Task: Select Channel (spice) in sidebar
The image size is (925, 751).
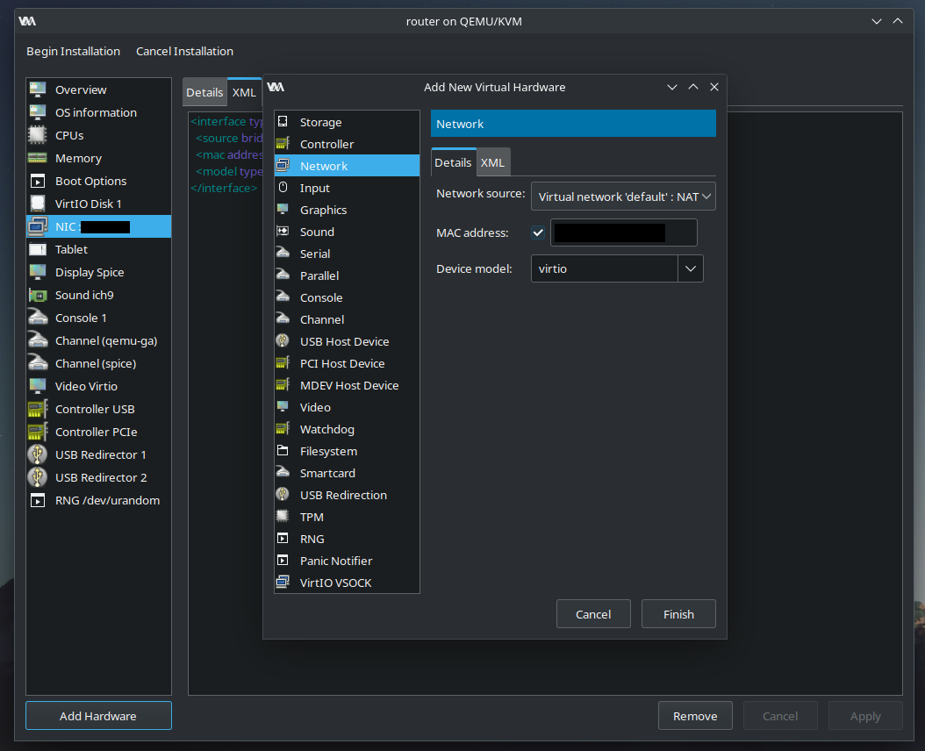Action: [x=98, y=363]
